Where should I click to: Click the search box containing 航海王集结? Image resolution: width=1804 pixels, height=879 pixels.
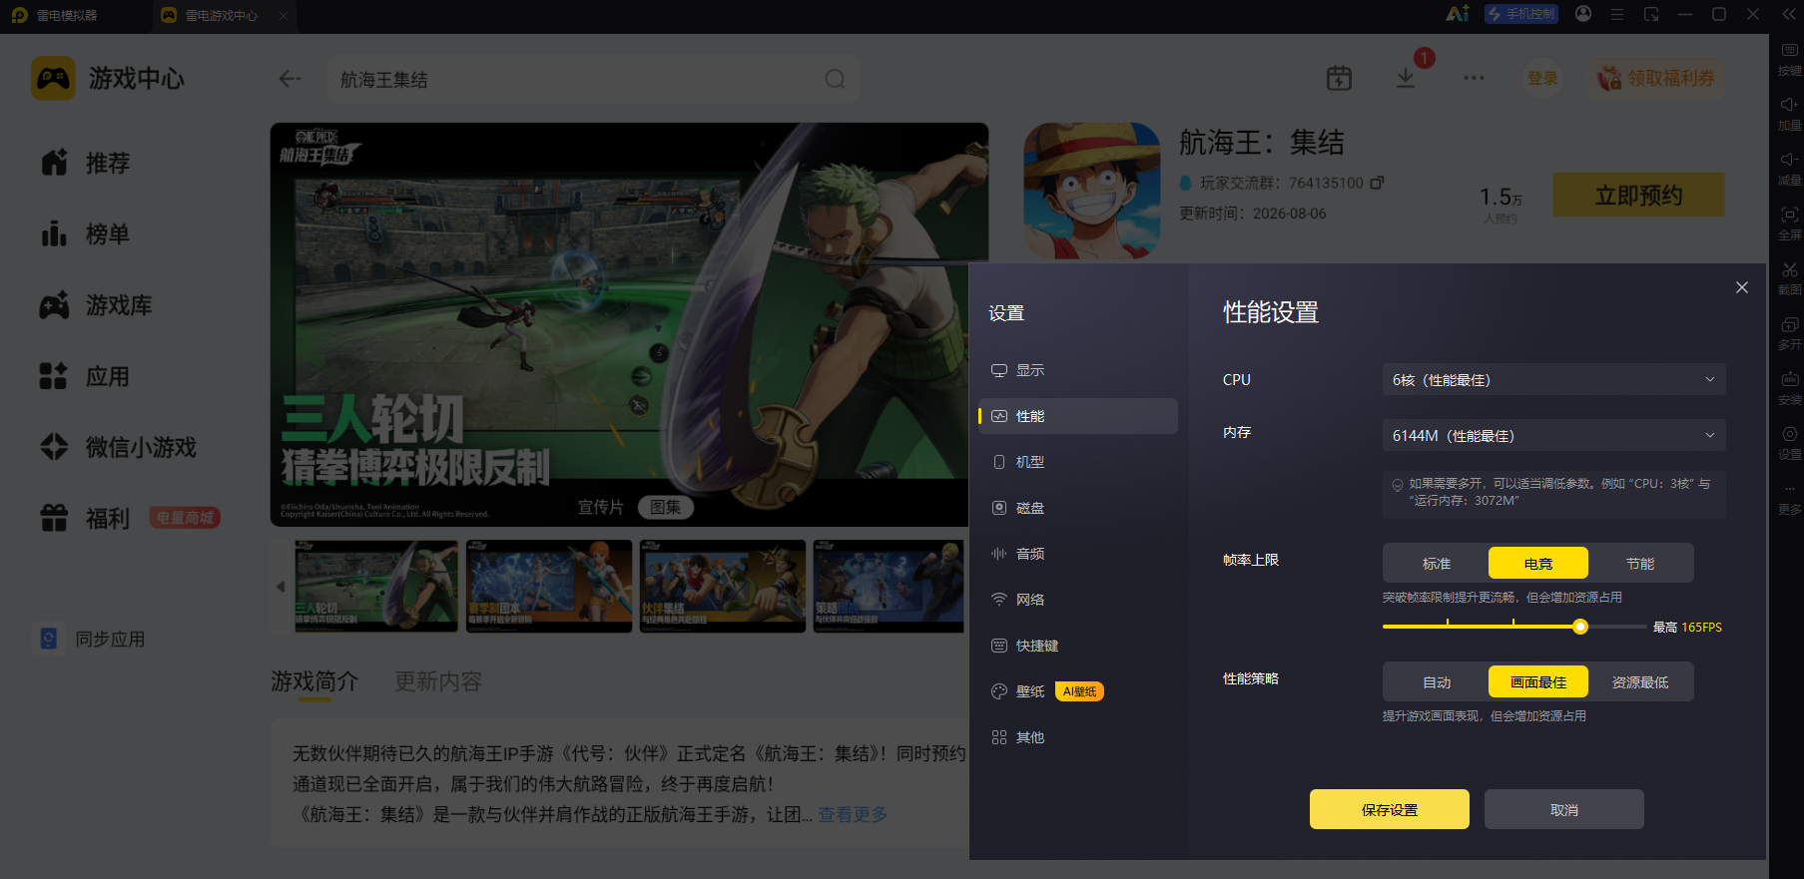coord(593,79)
